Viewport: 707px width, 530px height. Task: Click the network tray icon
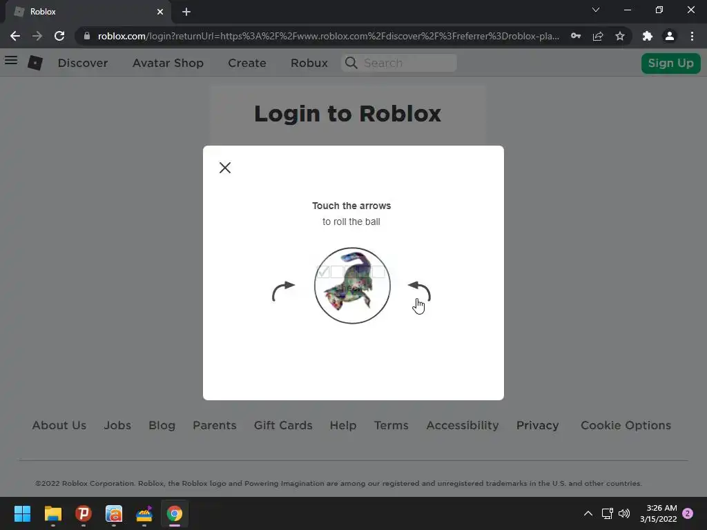point(608,513)
